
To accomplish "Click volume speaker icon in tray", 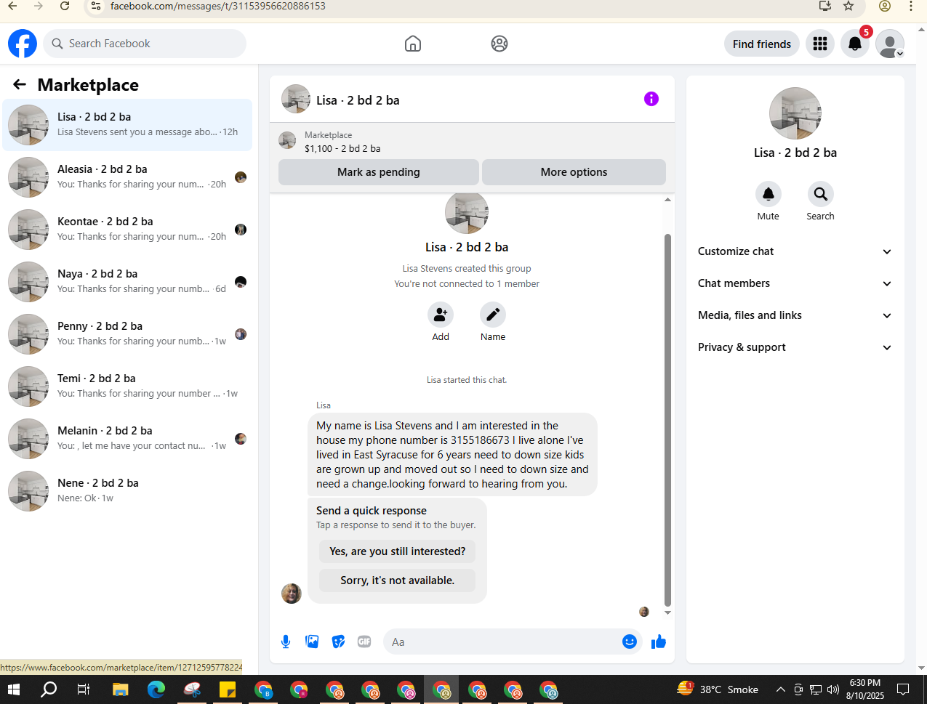I will coord(833,689).
